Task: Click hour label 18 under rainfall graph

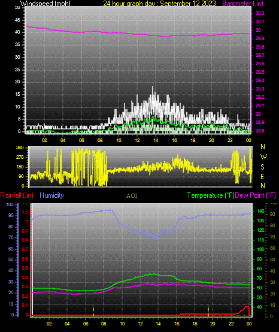Action: (195, 324)
